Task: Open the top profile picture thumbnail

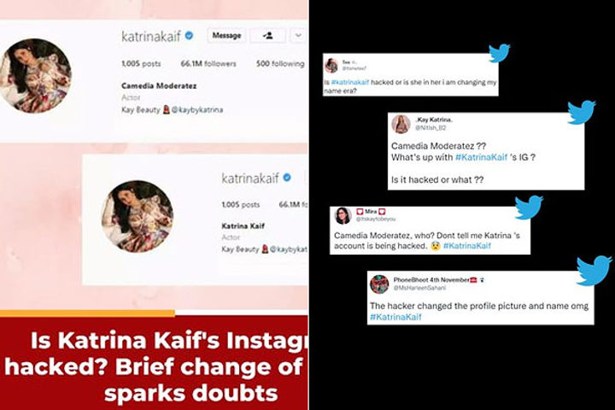Action: (35, 76)
